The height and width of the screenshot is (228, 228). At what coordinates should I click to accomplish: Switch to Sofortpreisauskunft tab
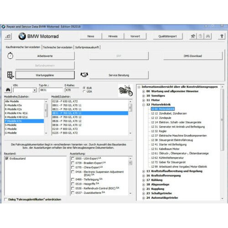[x=87, y=47]
